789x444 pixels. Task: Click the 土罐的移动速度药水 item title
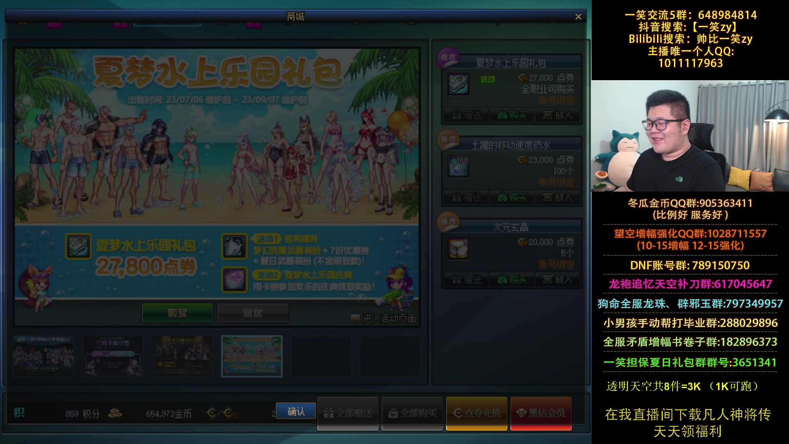coord(511,145)
